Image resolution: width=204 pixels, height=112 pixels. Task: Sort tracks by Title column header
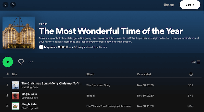14,74
